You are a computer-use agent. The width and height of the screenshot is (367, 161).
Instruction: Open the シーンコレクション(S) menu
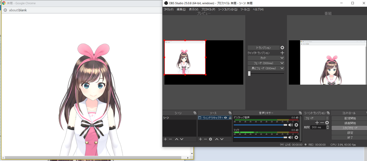pos(228,9)
